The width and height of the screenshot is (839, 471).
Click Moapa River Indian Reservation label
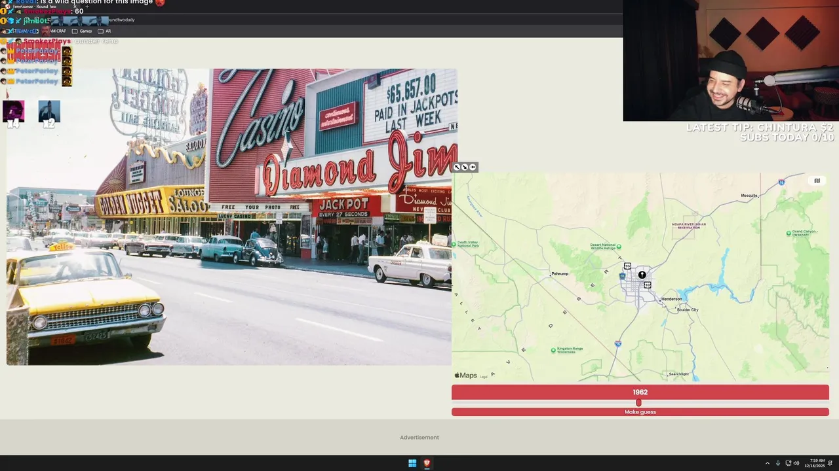[x=689, y=226]
